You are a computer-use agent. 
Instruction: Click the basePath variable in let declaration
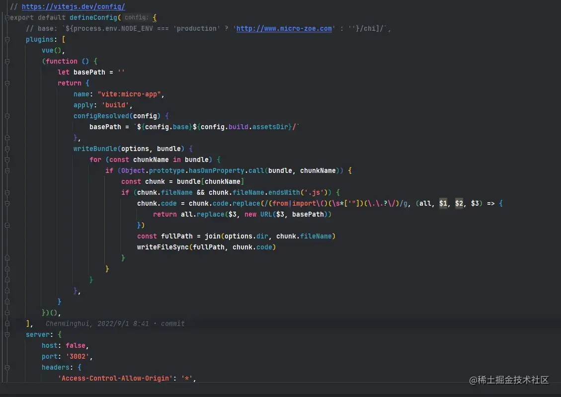[x=89, y=72]
